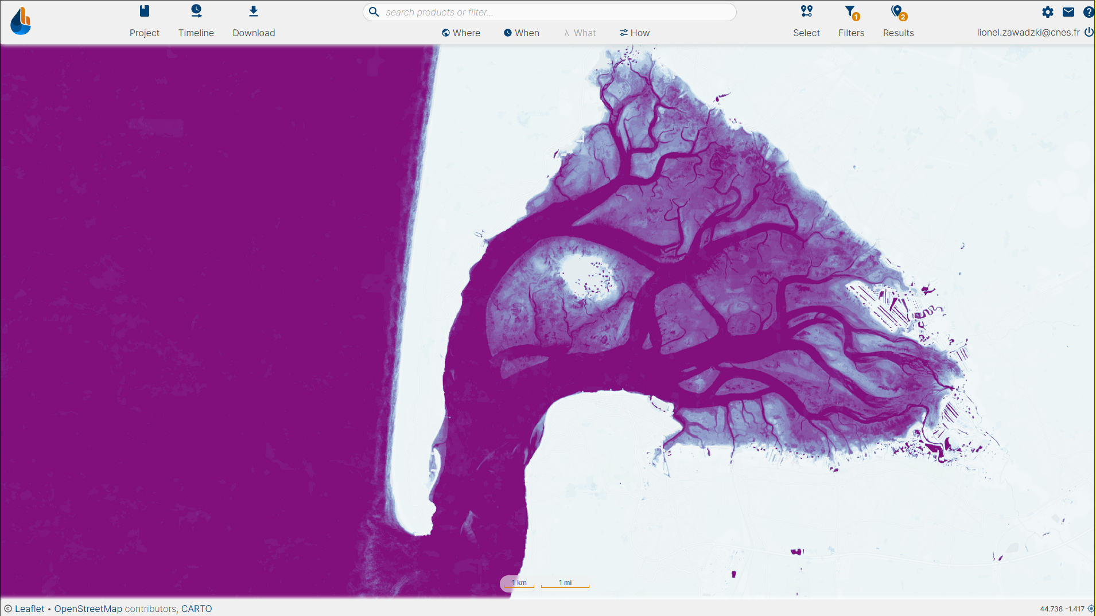Screen dimensions: 1096x616
Task: Click the Download arrow icon
Action: (x=254, y=11)
